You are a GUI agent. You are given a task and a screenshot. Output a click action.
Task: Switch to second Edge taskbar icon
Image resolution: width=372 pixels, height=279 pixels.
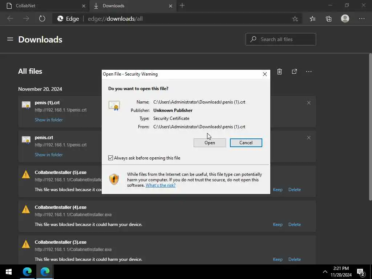pos(45,272)
